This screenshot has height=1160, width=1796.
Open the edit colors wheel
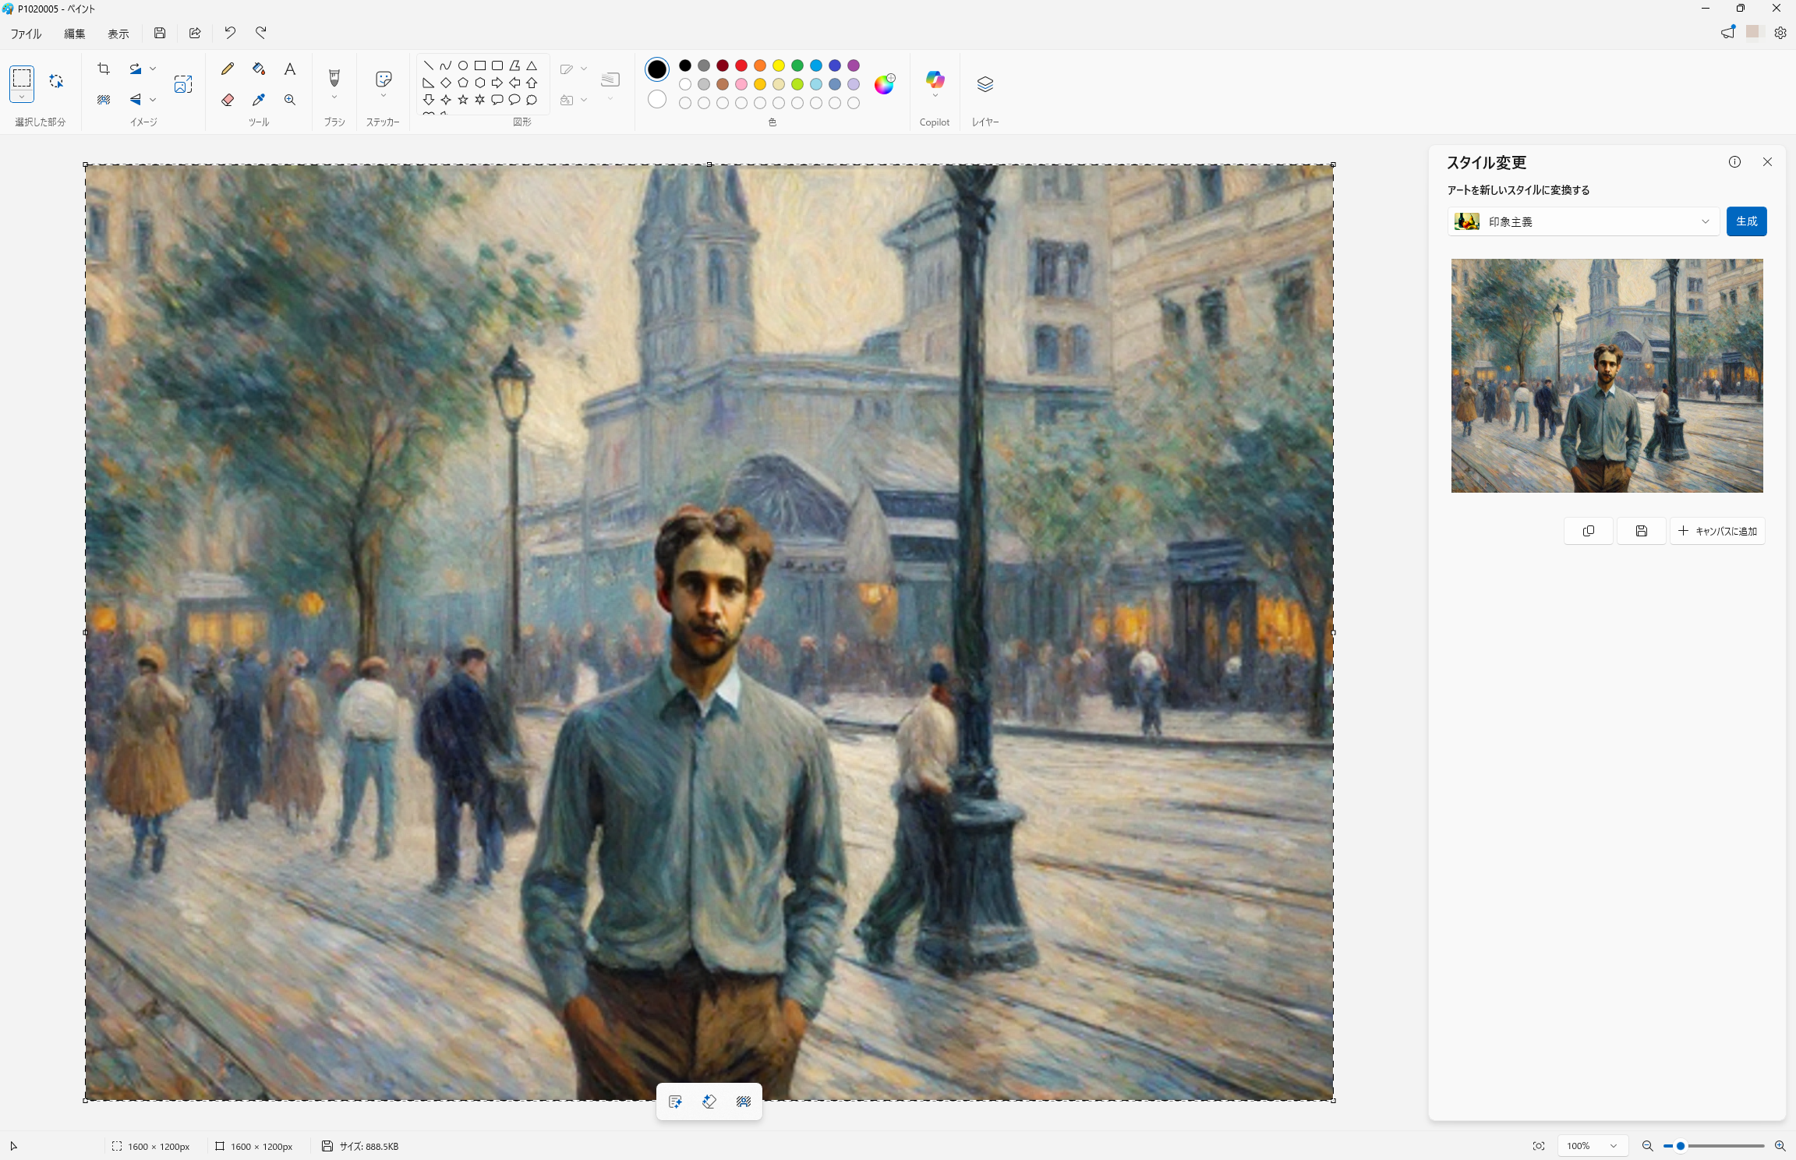(884, 84)
